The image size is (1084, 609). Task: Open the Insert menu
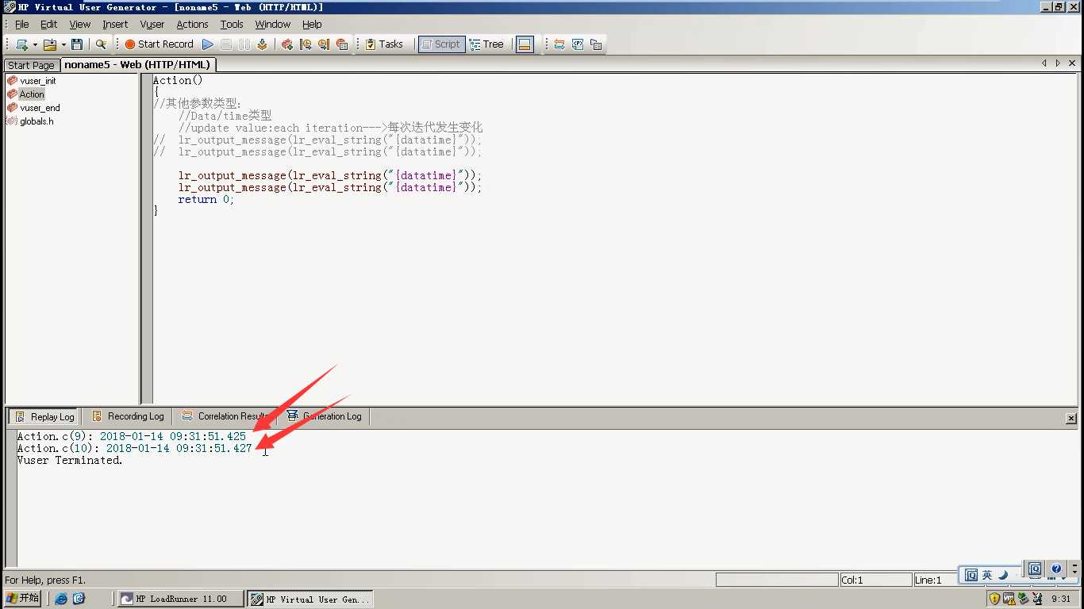(x=115, y=25)
